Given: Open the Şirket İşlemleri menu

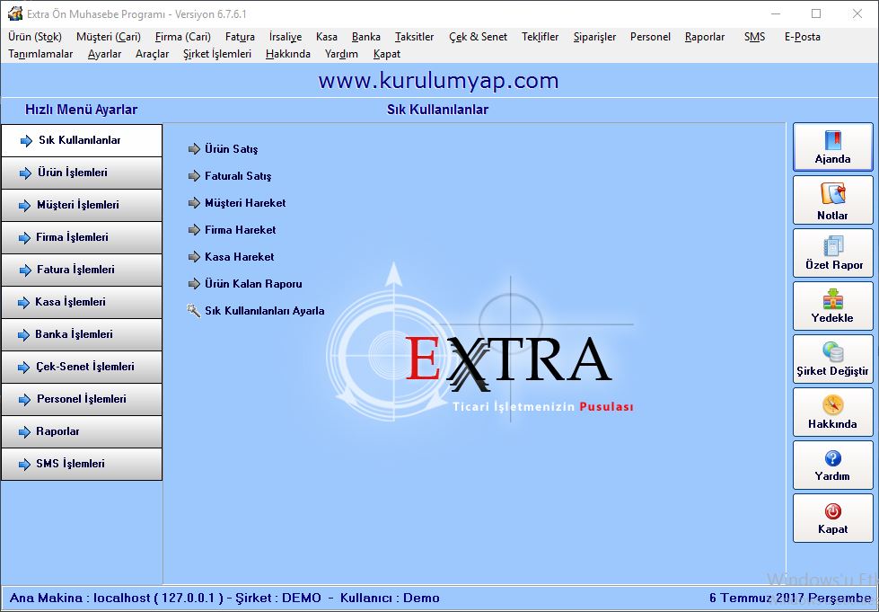Looking at the screenshot, I should 217,54.
